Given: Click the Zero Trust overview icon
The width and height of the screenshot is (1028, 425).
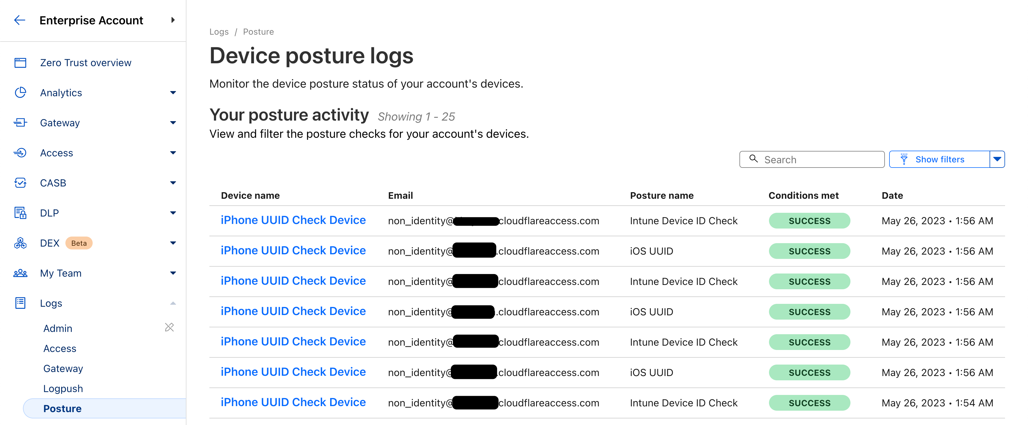Looking at the screenshot, I should [20, 63].
